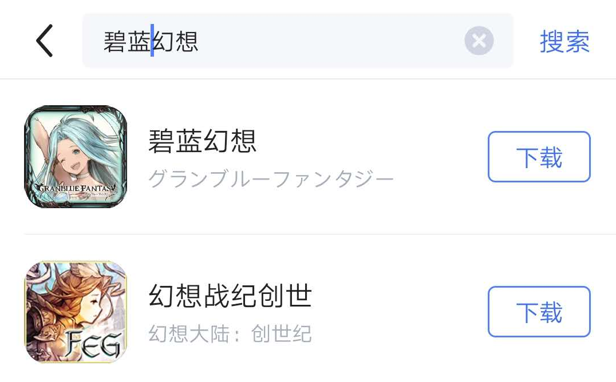Tap the 搜索 search button
This screenshot has width=616, height=382.
[x=564, y=41]
